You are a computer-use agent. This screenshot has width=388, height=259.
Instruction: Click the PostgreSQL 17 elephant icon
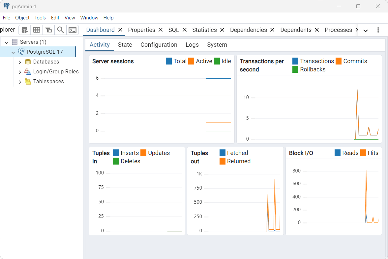21,52
